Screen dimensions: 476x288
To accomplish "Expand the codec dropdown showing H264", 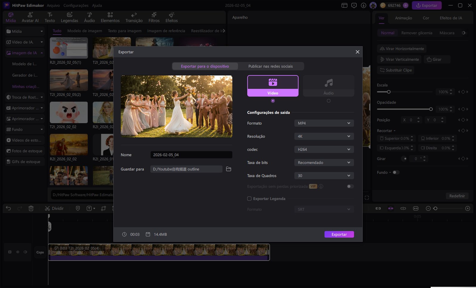I will [324, 149].
